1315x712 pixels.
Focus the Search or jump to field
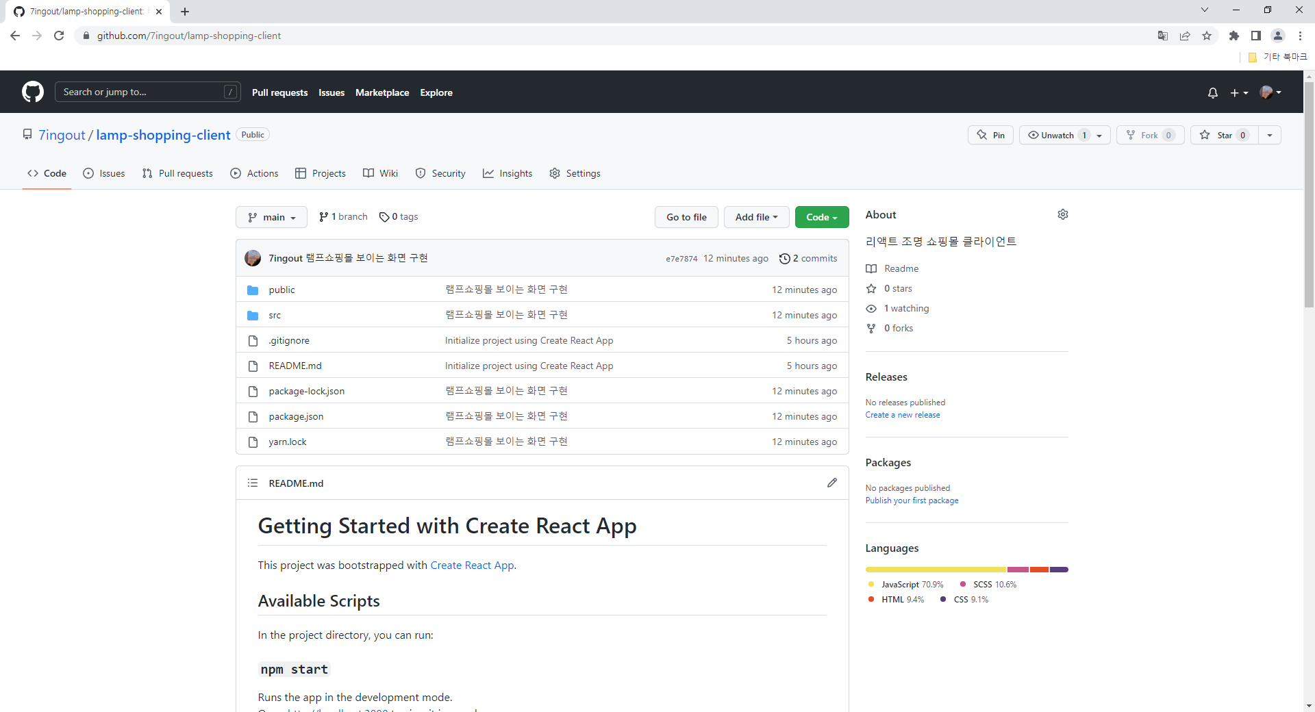(x=147, y=92)
